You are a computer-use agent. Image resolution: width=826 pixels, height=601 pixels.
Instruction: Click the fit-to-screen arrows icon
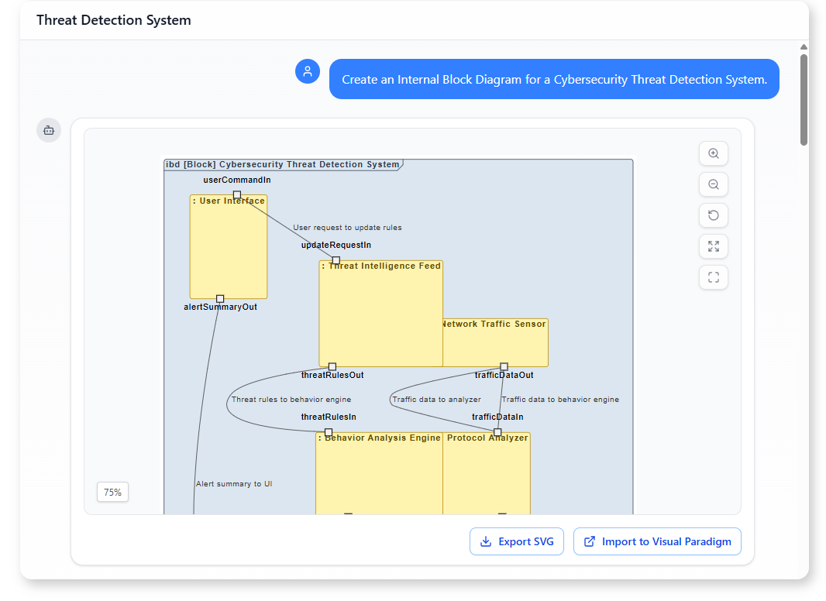pyautogui.click(x=713, y=247)
